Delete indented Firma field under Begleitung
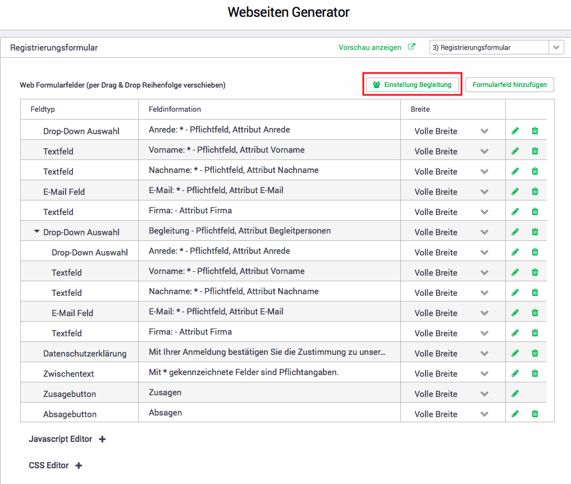Image resolution: width=571 pixels, height=484 pixels. click(x=535, y=333)
